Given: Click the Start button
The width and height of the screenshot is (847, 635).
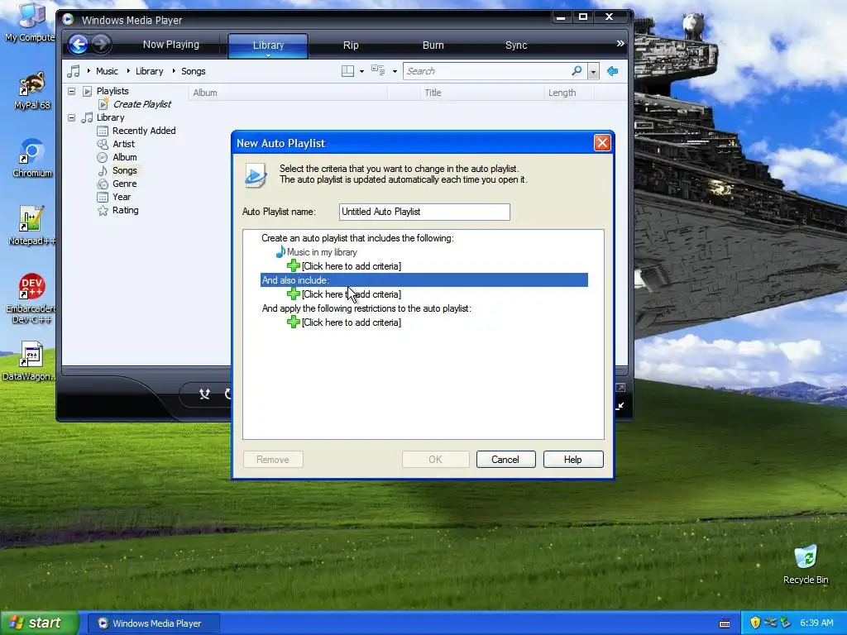Looking at the screenshot, I should (x=39, y=623).
